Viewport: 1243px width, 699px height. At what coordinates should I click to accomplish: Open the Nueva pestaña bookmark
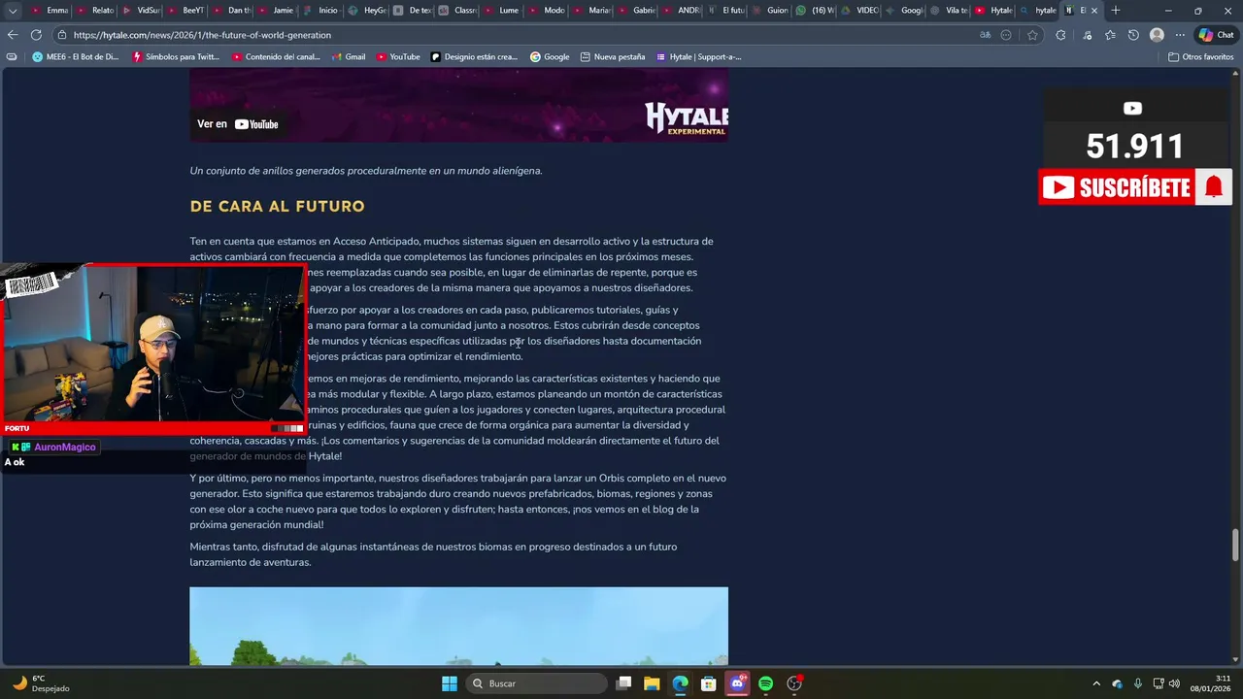point(613,56)
